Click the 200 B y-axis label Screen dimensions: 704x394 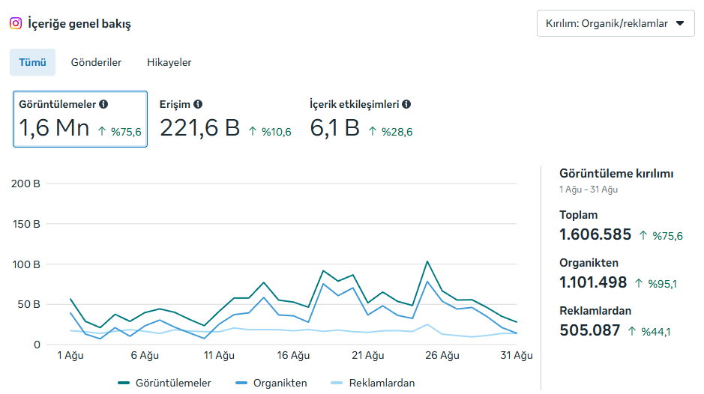pyautogui.click(x=25, y=184)
